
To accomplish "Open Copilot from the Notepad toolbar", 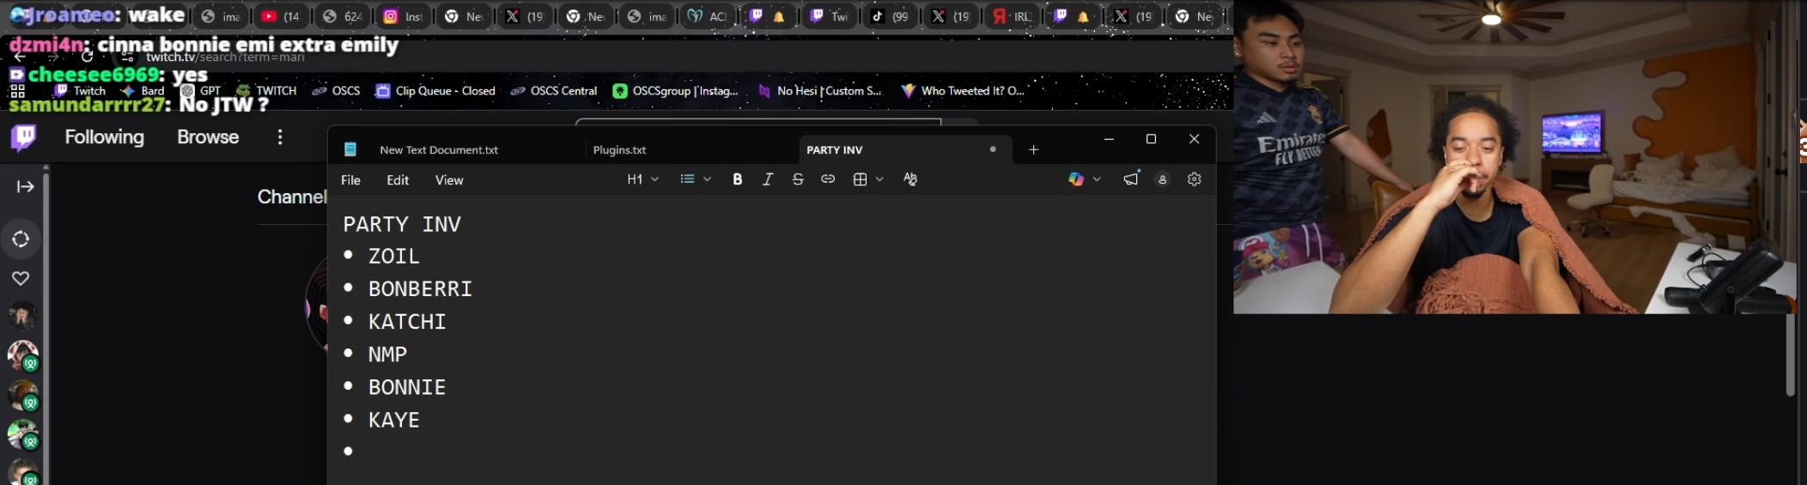I will click(1076, 179).
